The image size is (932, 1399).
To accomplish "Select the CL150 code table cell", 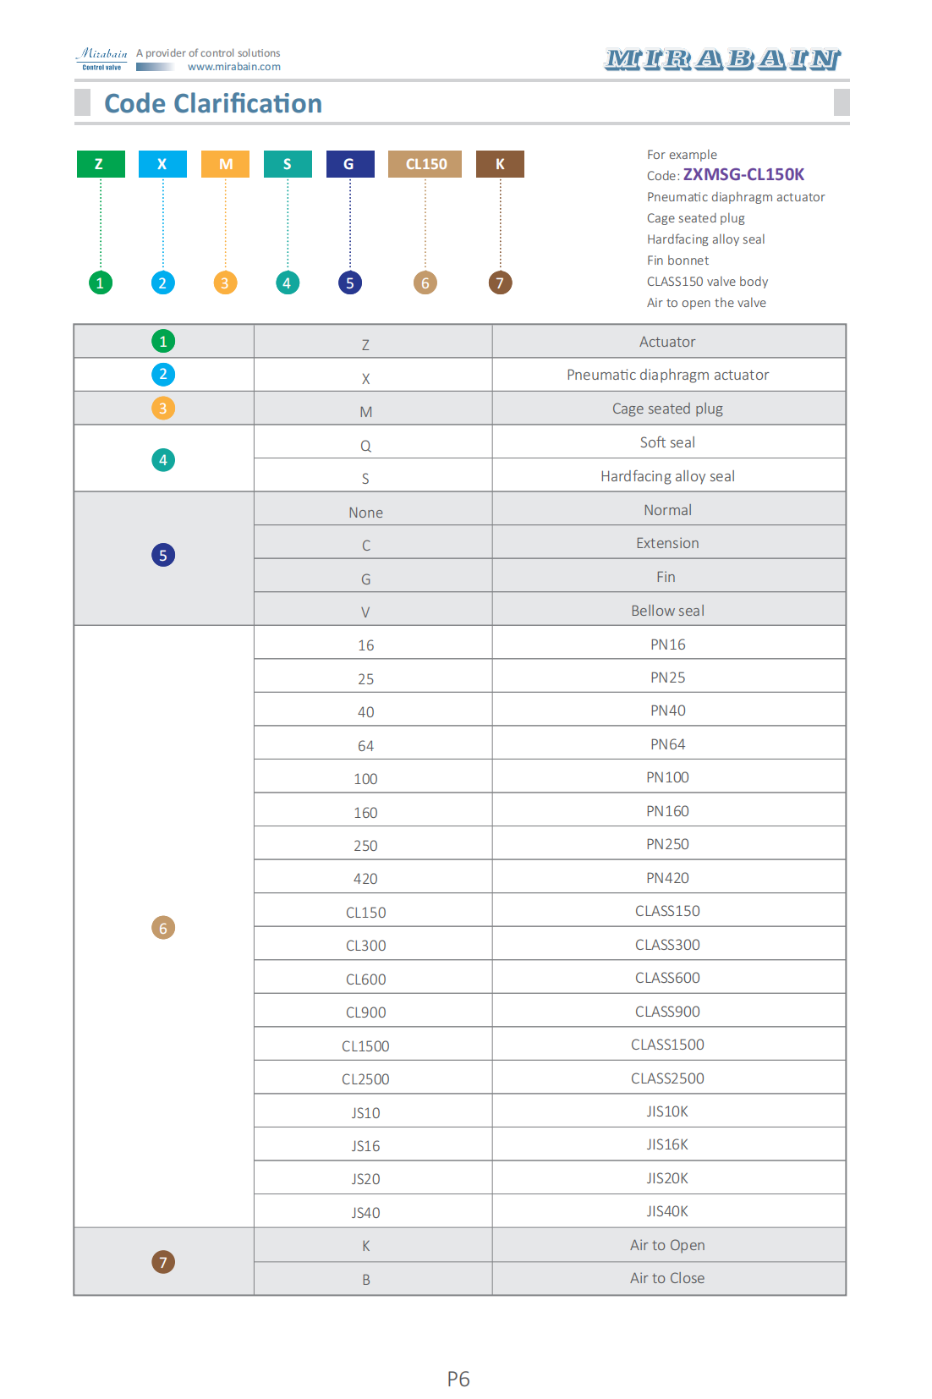I will point(365,912).
